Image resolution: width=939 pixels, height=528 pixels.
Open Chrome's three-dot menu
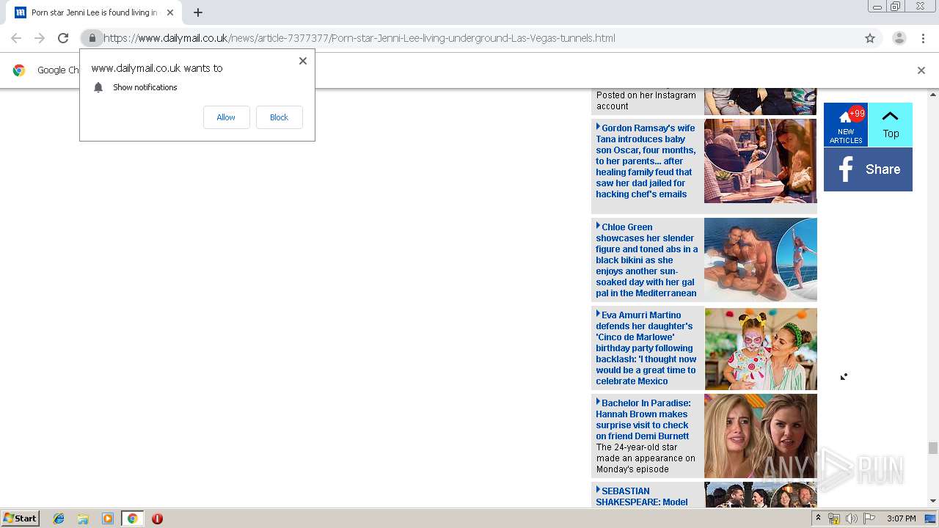923,38
